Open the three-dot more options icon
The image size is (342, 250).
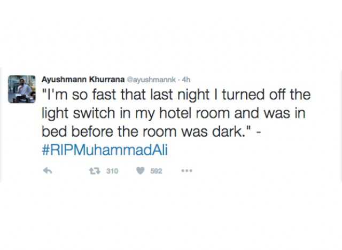(187, 171)
